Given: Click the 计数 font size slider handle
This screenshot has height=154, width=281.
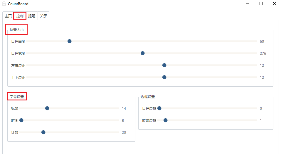Looking at the screenshot, I should coord(43,132).
